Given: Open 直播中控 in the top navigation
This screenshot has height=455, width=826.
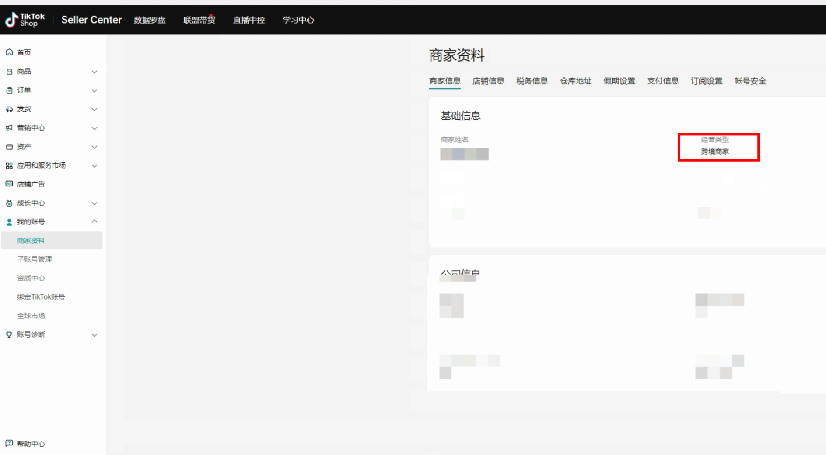Looking at the screenshot, I should [248, 20].
